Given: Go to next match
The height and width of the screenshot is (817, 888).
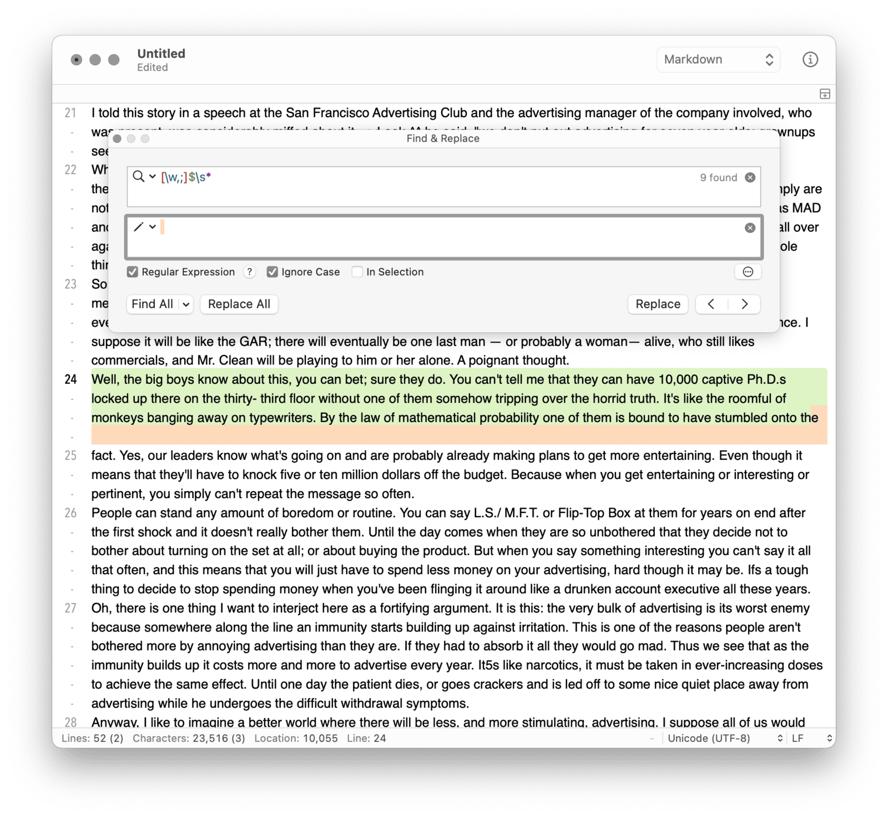Looking at the screenshot, I should (x=744, y=304).
